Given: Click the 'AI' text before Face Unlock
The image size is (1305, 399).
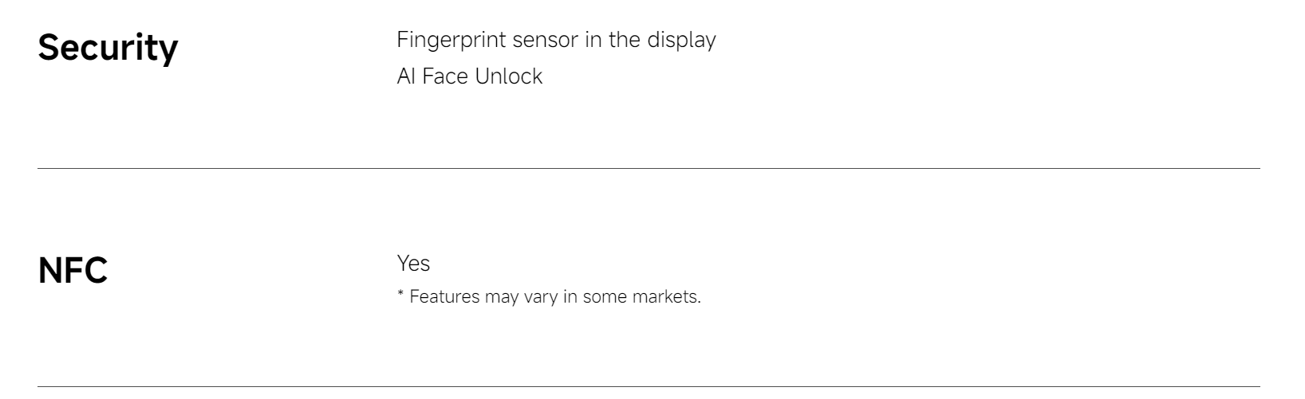Looking at the screenshot, I should [x=406, y=76].
